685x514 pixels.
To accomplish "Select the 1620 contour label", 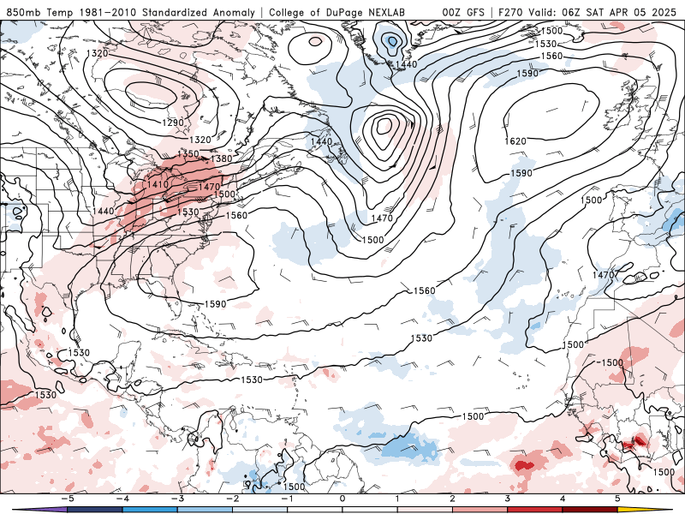I will [515, 141].
